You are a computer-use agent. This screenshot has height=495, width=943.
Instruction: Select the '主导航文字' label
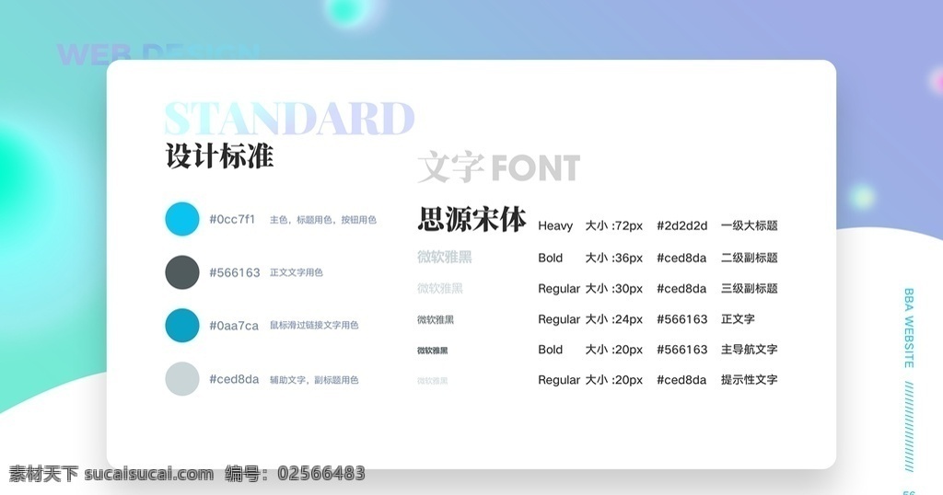click(750, 350)
